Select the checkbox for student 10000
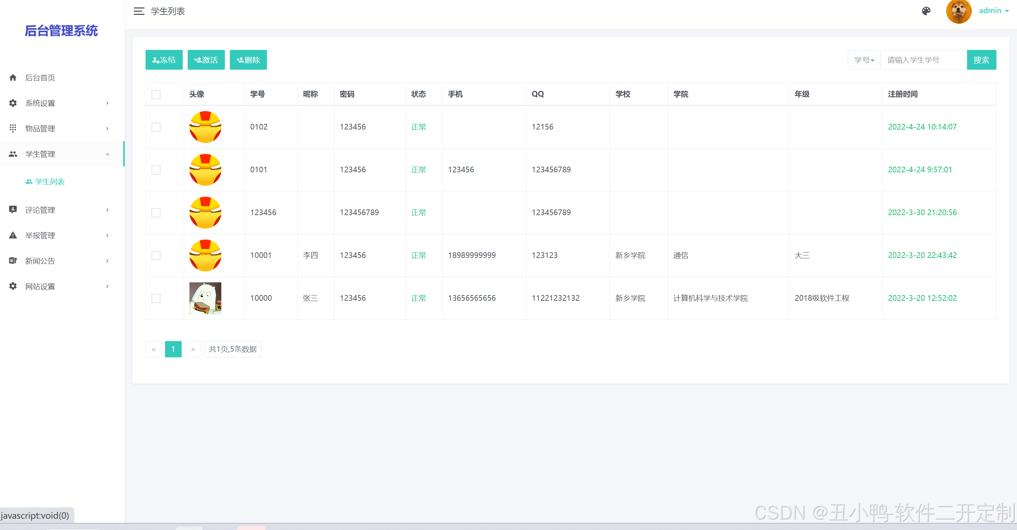Viewport: 1017px width, 530px height. 156,298
